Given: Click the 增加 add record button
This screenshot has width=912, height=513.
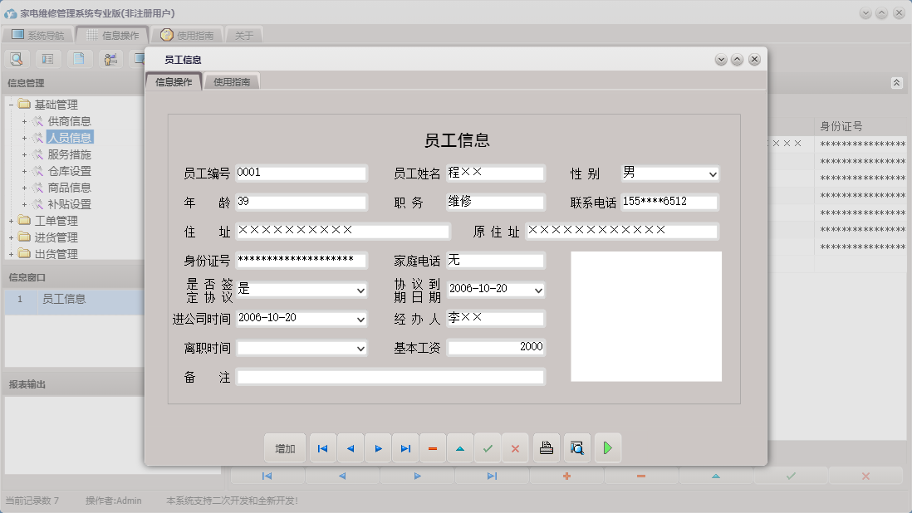Looking at the screenshot, I should coord(284,447).
